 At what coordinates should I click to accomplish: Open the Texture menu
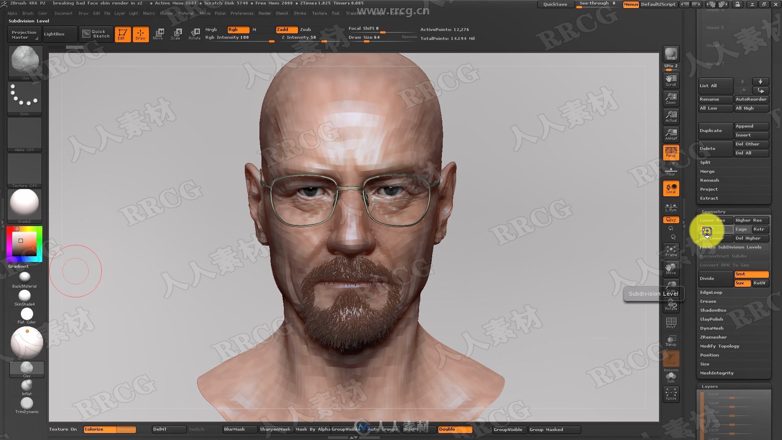(319, 13)
